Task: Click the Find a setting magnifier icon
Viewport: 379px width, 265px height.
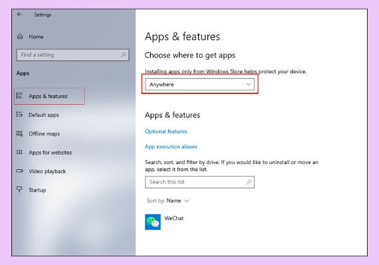Action: (123, 55)
